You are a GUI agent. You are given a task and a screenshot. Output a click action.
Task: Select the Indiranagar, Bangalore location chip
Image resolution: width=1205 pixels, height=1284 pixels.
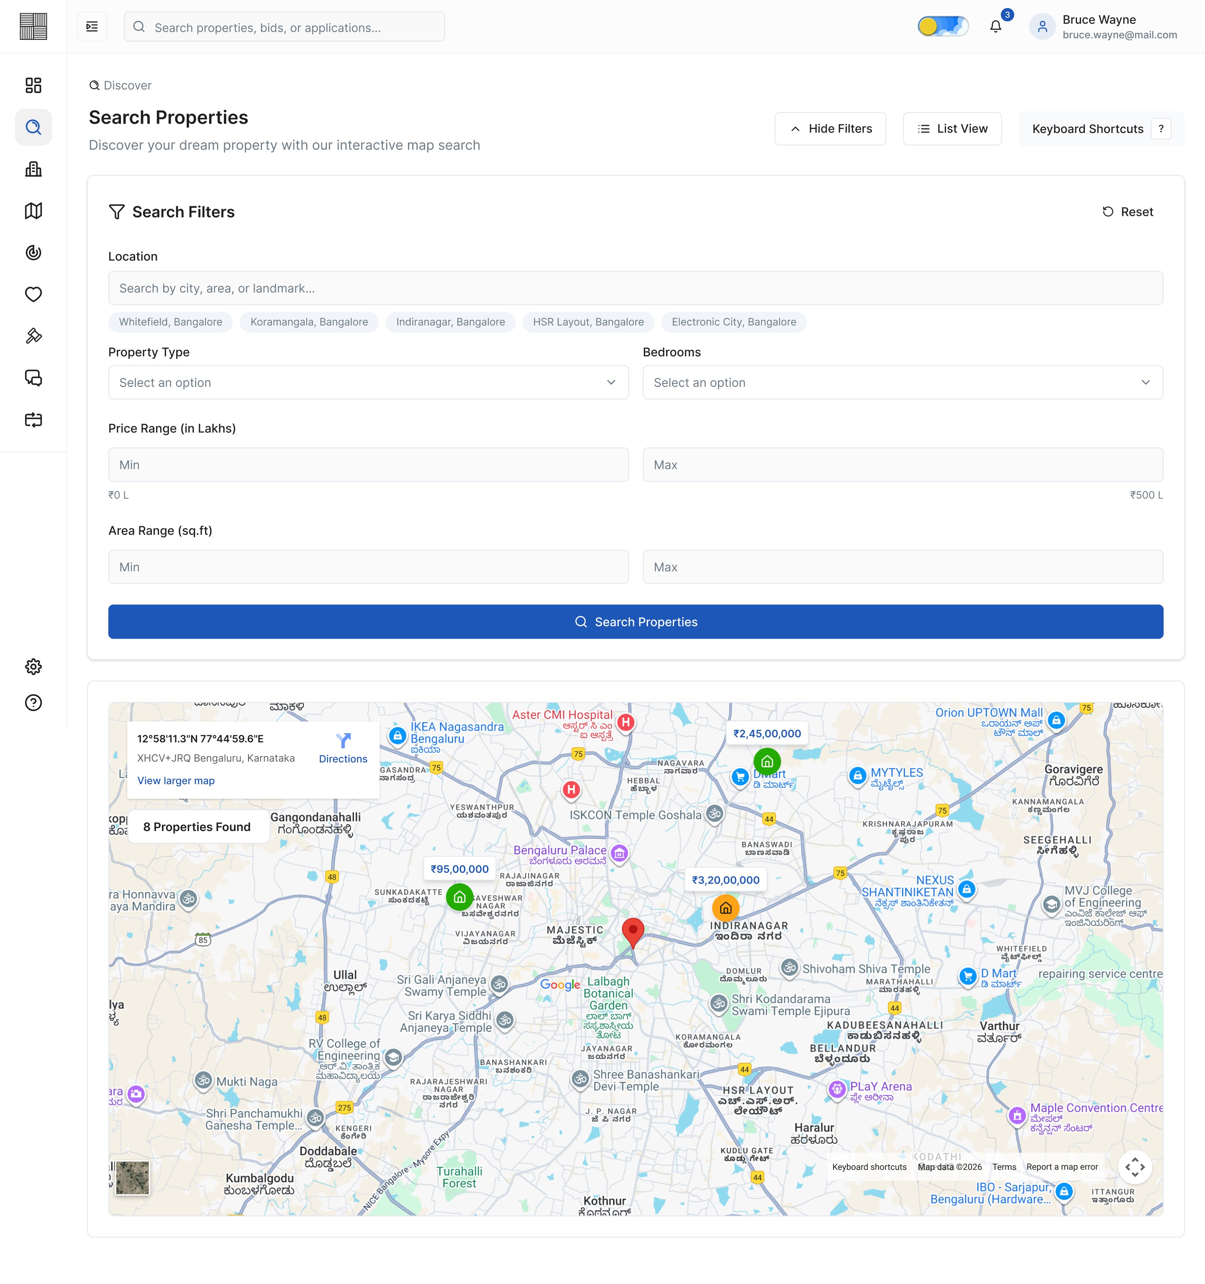[450, 322]
